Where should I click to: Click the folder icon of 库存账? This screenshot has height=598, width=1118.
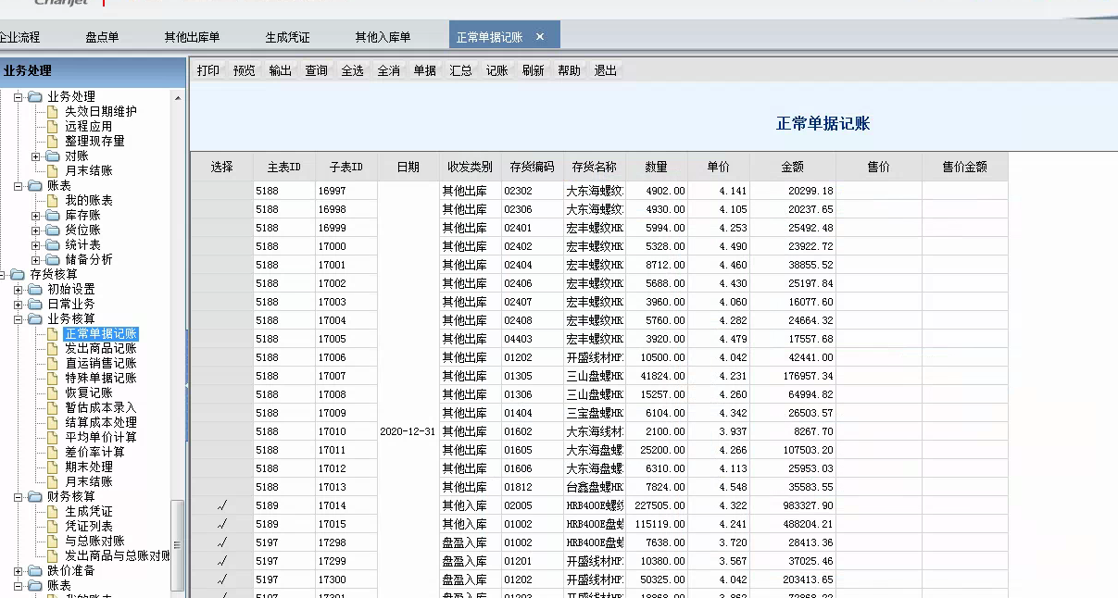pos(53,215)
